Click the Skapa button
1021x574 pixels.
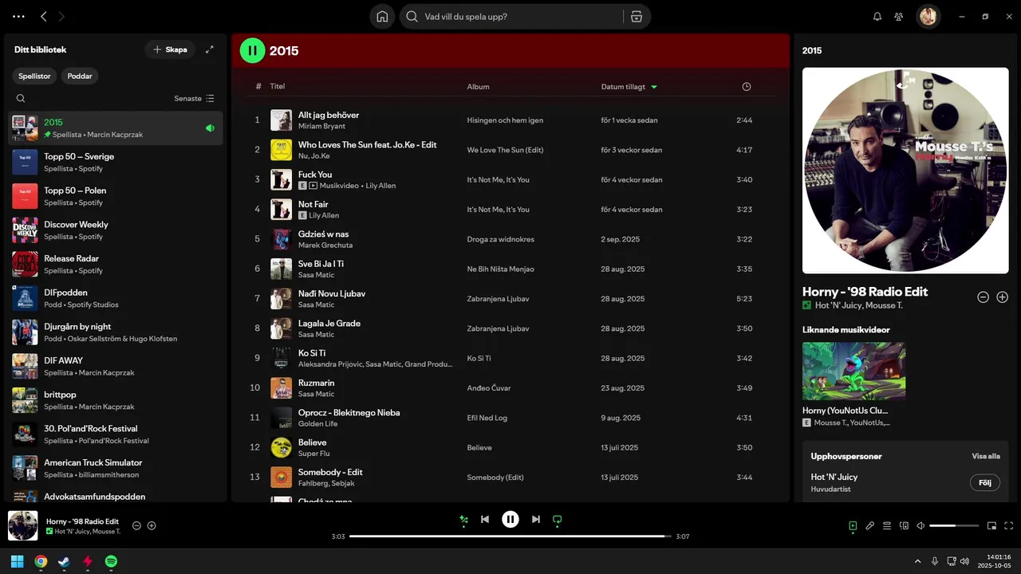tap(170, 49)
